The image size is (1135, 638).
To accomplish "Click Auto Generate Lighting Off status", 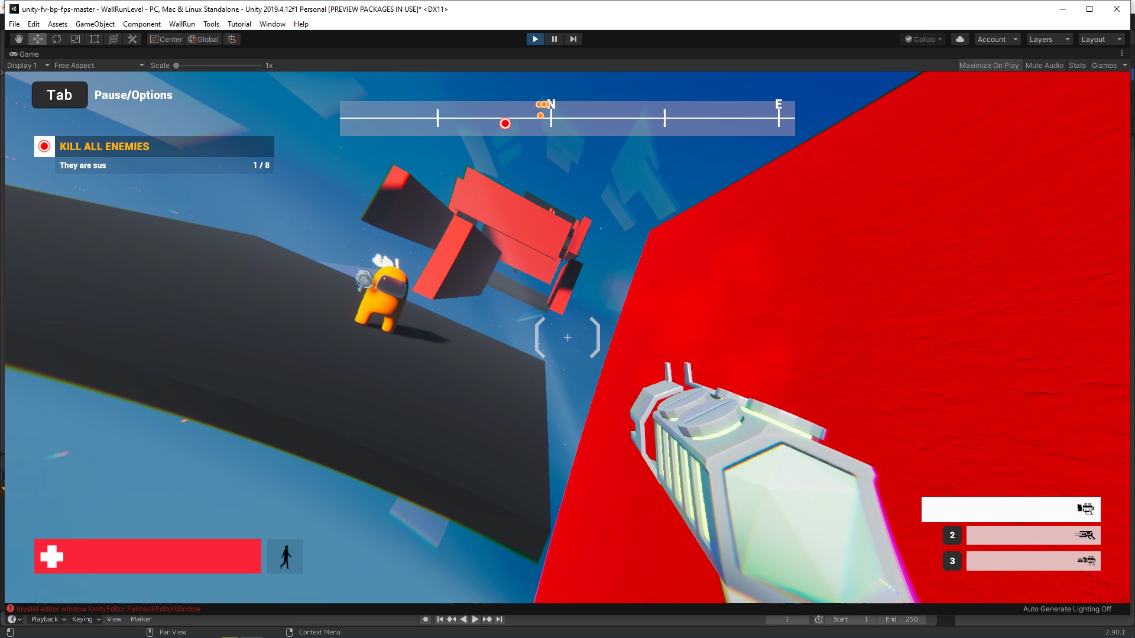I will coord(1067,608).
